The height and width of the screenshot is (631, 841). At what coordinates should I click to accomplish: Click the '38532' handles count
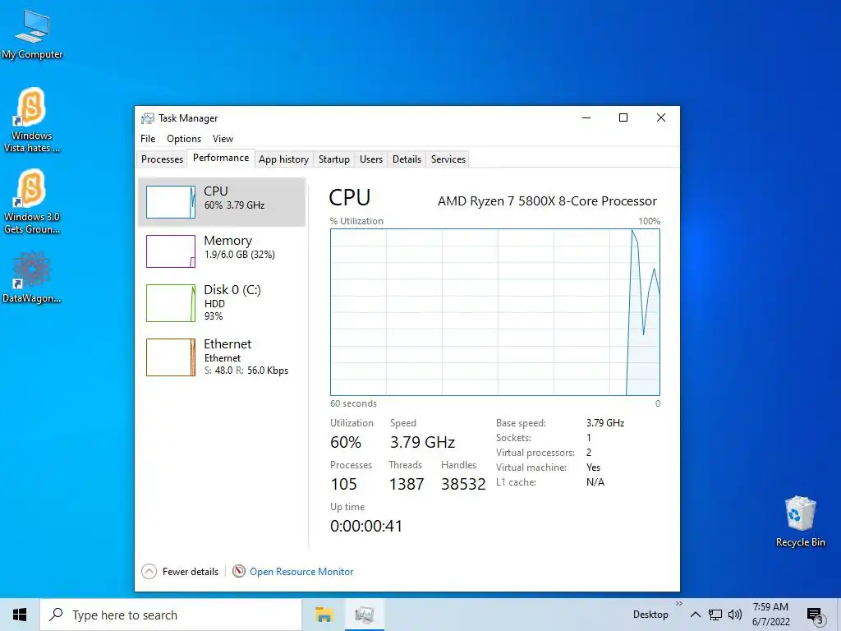point(463,484)
